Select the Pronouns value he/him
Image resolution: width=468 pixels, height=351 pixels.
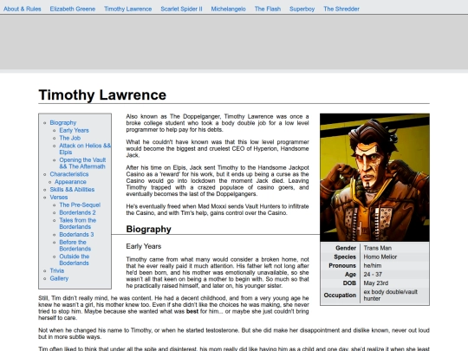(x=373, y=266)
